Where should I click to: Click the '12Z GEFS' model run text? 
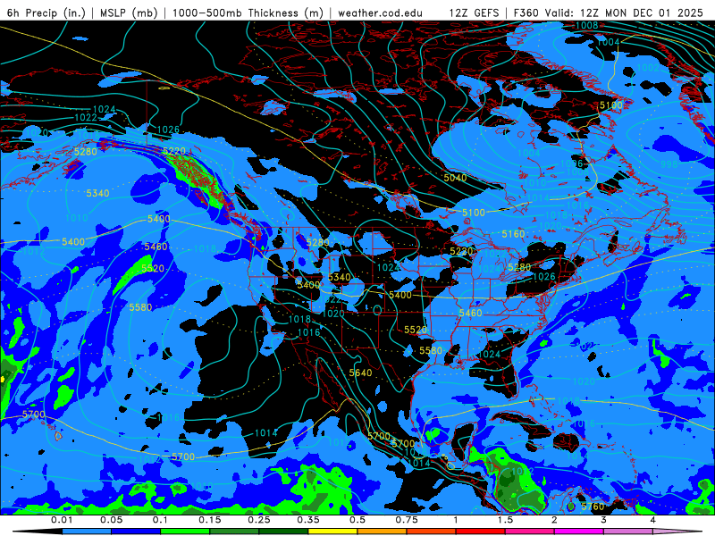[474, 13]
